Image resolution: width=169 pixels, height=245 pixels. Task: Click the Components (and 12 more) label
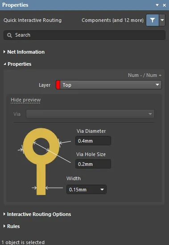point(112,20)
